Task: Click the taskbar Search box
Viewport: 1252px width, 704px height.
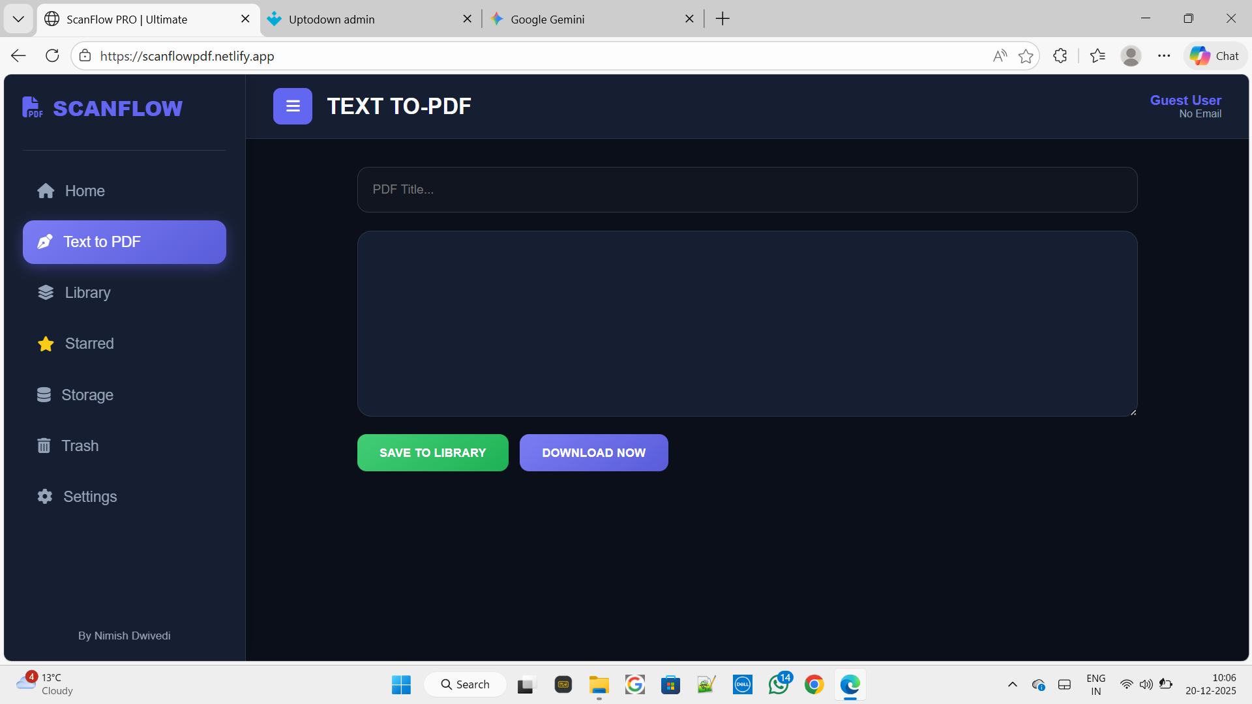Action: [465, 684]
